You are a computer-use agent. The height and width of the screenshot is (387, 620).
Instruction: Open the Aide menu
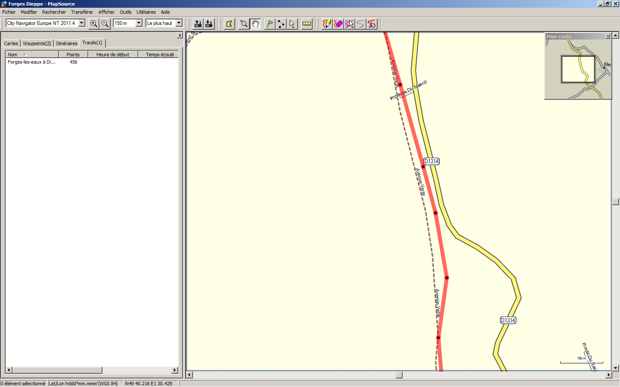[165, 12]
